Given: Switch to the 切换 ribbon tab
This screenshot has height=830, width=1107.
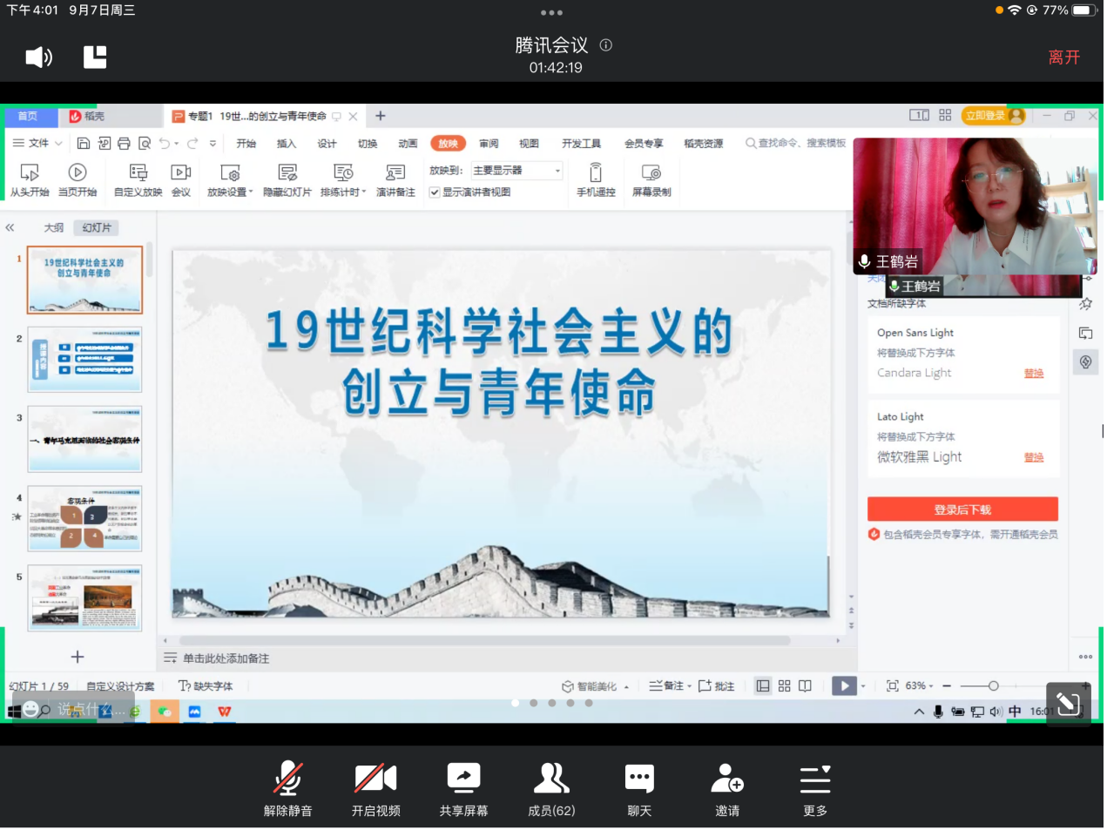Looking at the screenshot, I should (x=368, y=144).
